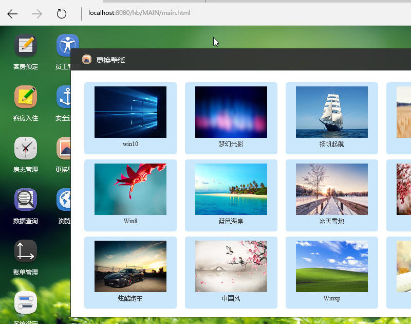Viewport: 411px width, 324px height.
Task: Click the 客房入住 label
Action: coord(26,118)
